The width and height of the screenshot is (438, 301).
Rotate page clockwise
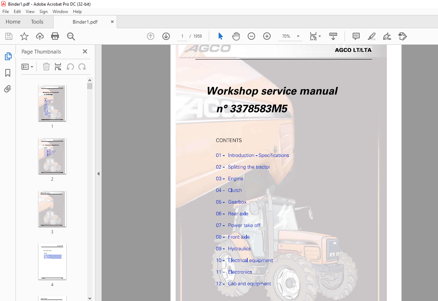(82, 67)
